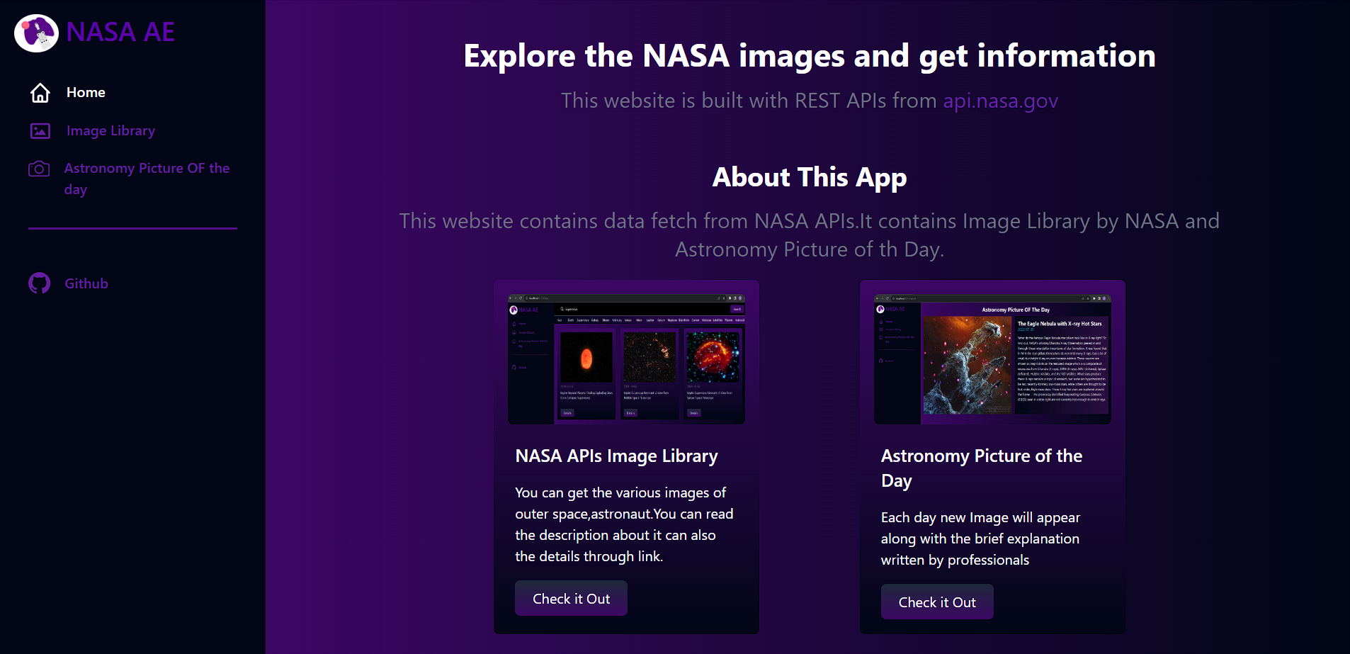Click the About This App heading

pos(809,177)
